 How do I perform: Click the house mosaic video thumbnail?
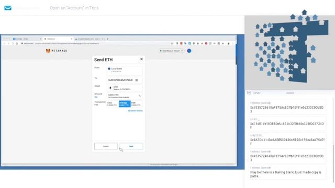pyautogui.click(x=289, y=52)
